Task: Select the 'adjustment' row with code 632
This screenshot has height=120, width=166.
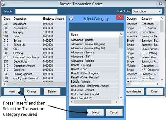Action: [x=34, y=24]
